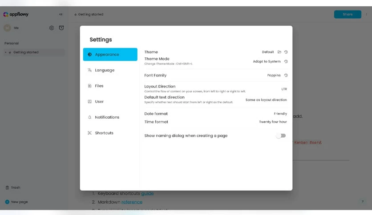Go to the Shortcuts settings tab
This screenshot has height=215, width=372.
point(110,133)
